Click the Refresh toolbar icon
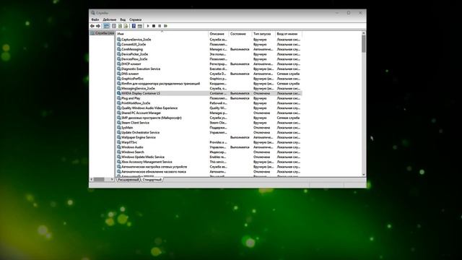 [120, 26]
